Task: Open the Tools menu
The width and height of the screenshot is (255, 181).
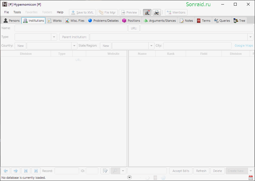Action: [17, 12]
